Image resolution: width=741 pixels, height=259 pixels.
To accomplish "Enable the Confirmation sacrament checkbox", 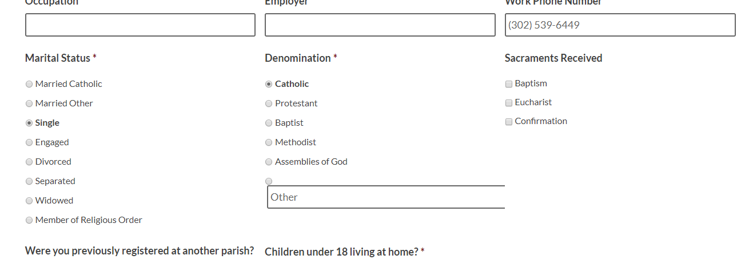I will point(509,122).
